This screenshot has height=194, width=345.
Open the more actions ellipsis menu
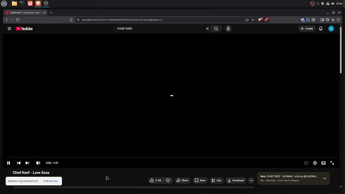pos(251,181)
